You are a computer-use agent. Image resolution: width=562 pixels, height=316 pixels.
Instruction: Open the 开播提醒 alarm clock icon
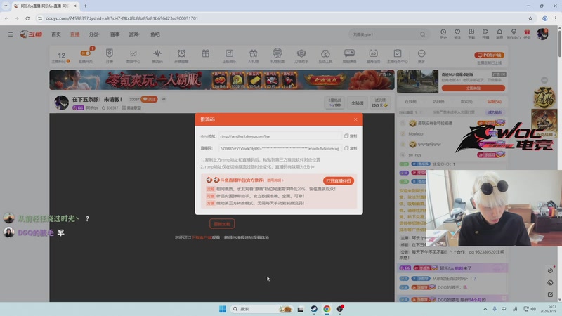click(x=181, y=56)
